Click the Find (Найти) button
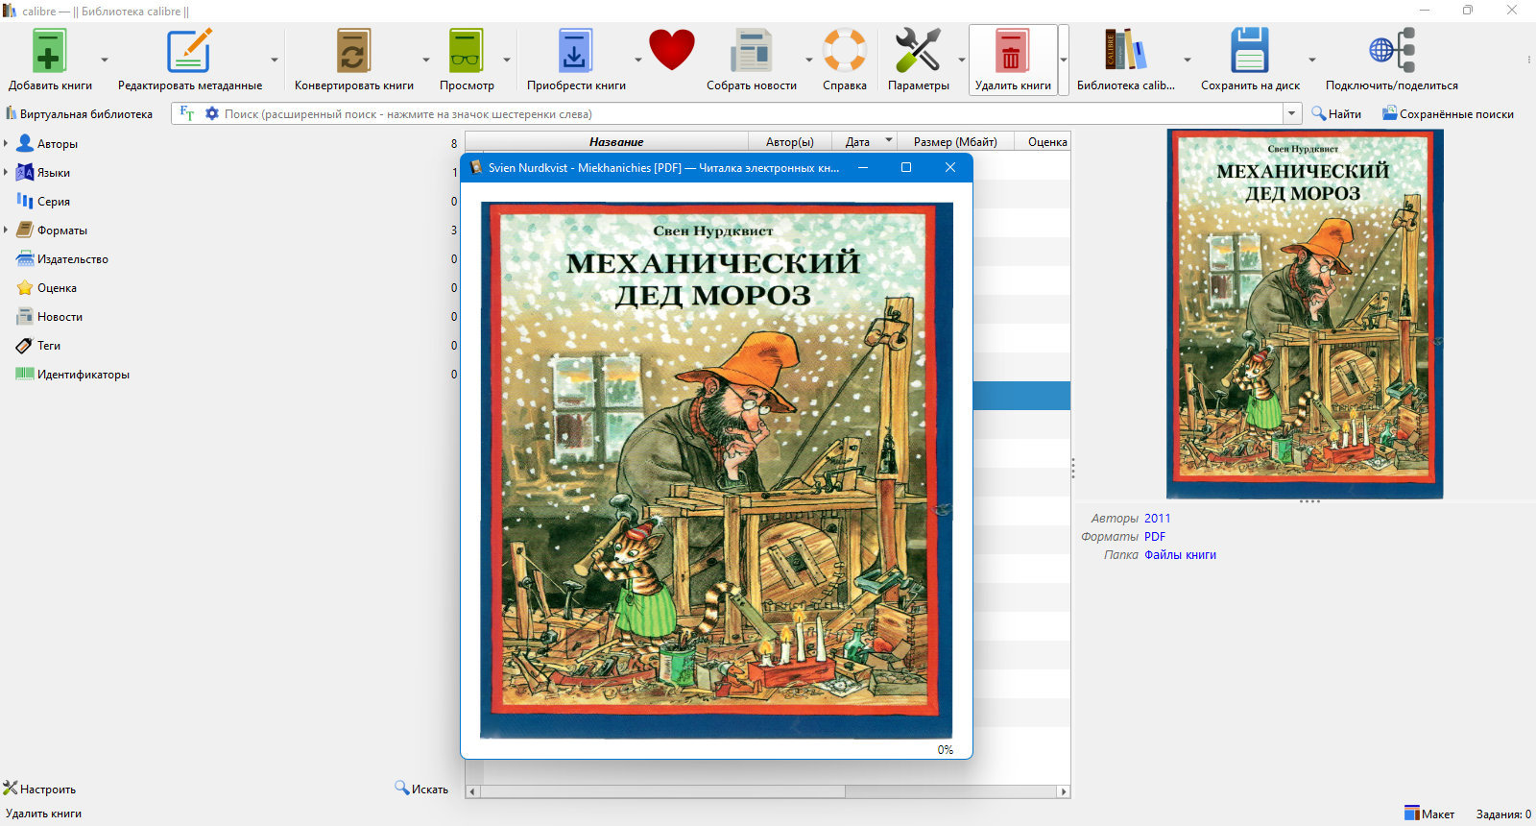This screenshot has width=1536, height=826. tap(1335, 113)
